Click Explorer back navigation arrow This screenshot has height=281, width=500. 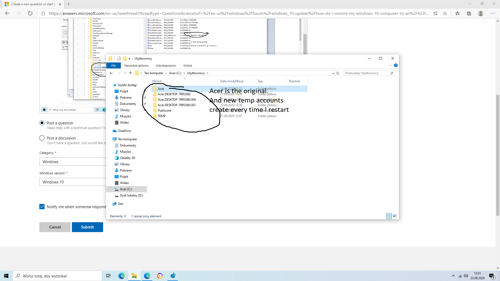[x=111, y=73]
